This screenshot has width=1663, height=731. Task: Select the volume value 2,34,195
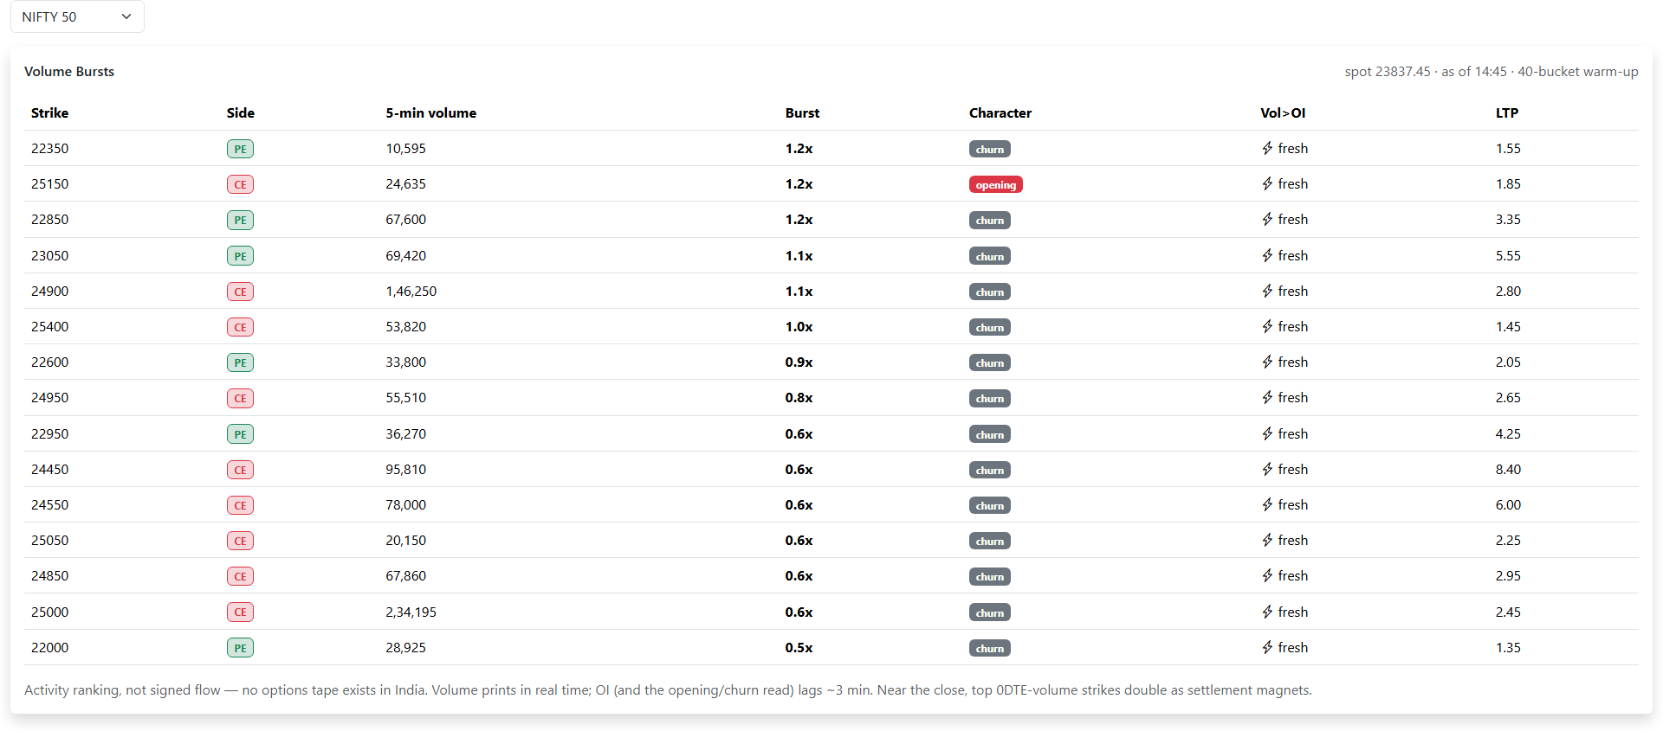pos(411,612)
